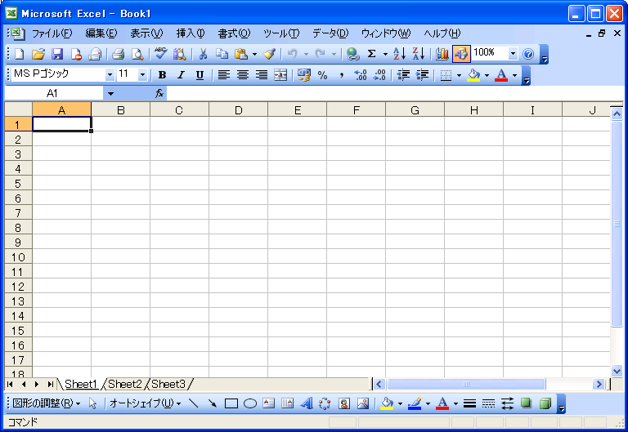Apply yellow fill color in formatting toolbar
The width and height of the screenshot is (628, 432).
pos(473,75)
